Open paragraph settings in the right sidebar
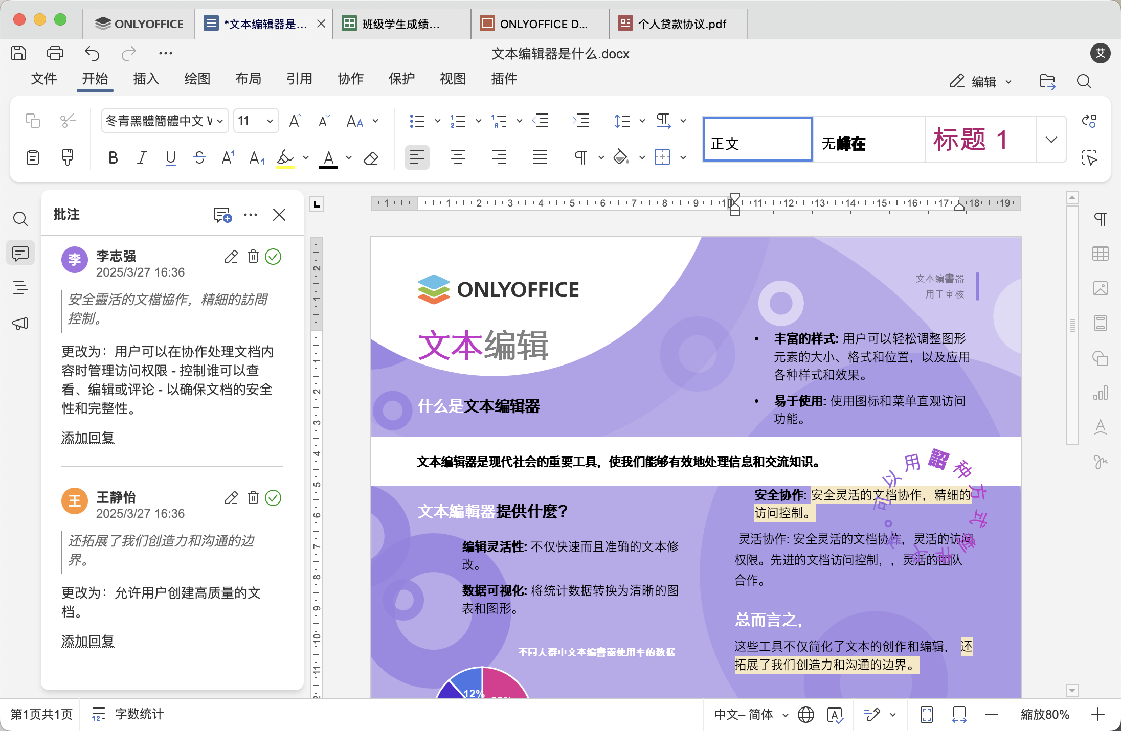1121x731 pixels. pyautogui.click(x=1100, y=218)
